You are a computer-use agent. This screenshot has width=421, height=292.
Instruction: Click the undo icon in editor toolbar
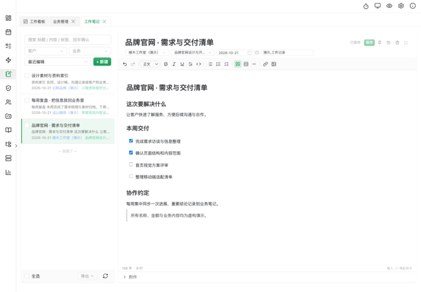pos(125,64)
